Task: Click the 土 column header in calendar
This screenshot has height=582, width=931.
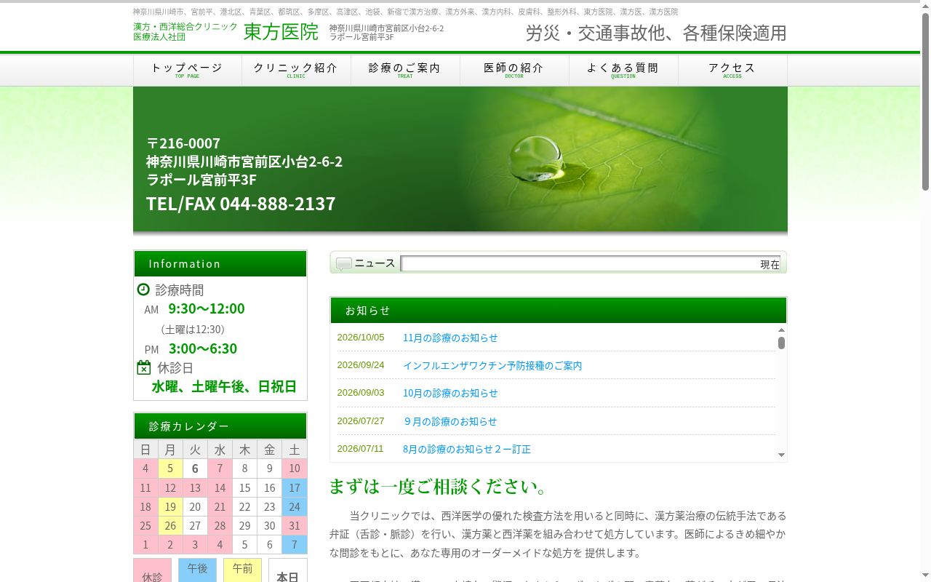Action: (295, 450)
